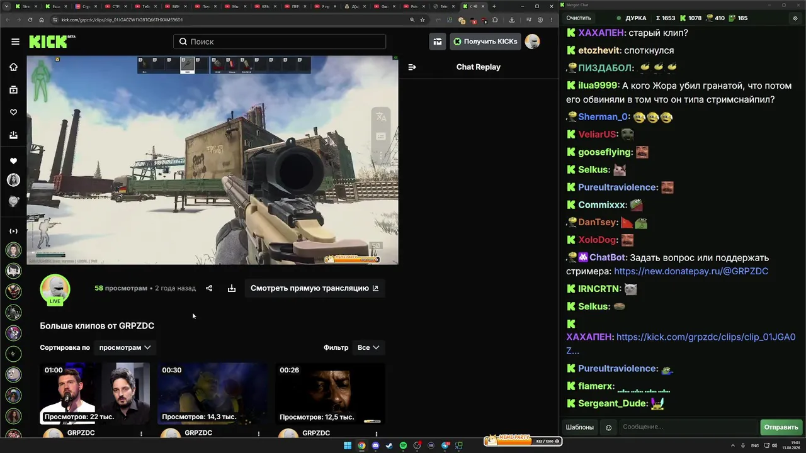The image size is (806, 453).
Task: Open the emoji picker in chat input
Action: click(x=608, y=427)
